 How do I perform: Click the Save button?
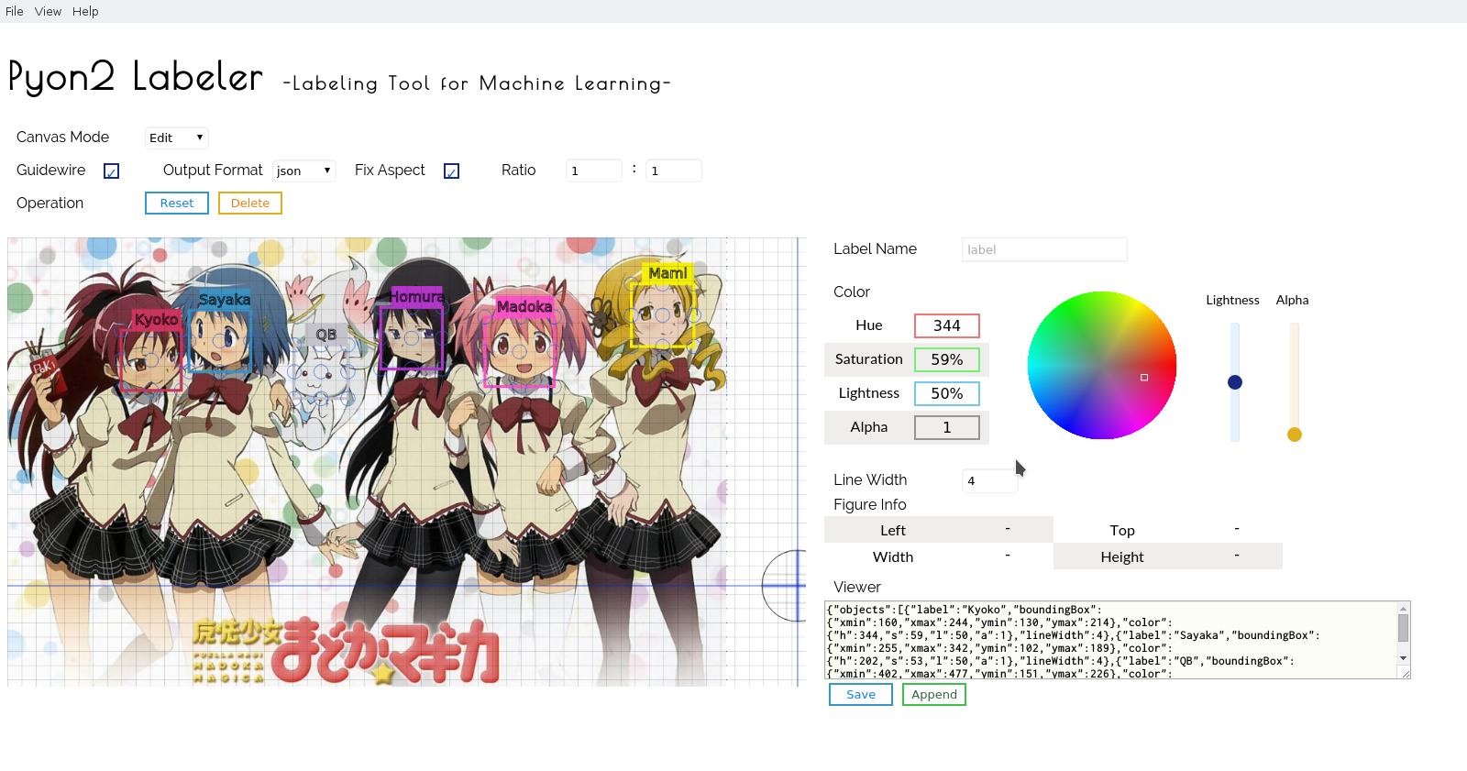pos(861,694)
